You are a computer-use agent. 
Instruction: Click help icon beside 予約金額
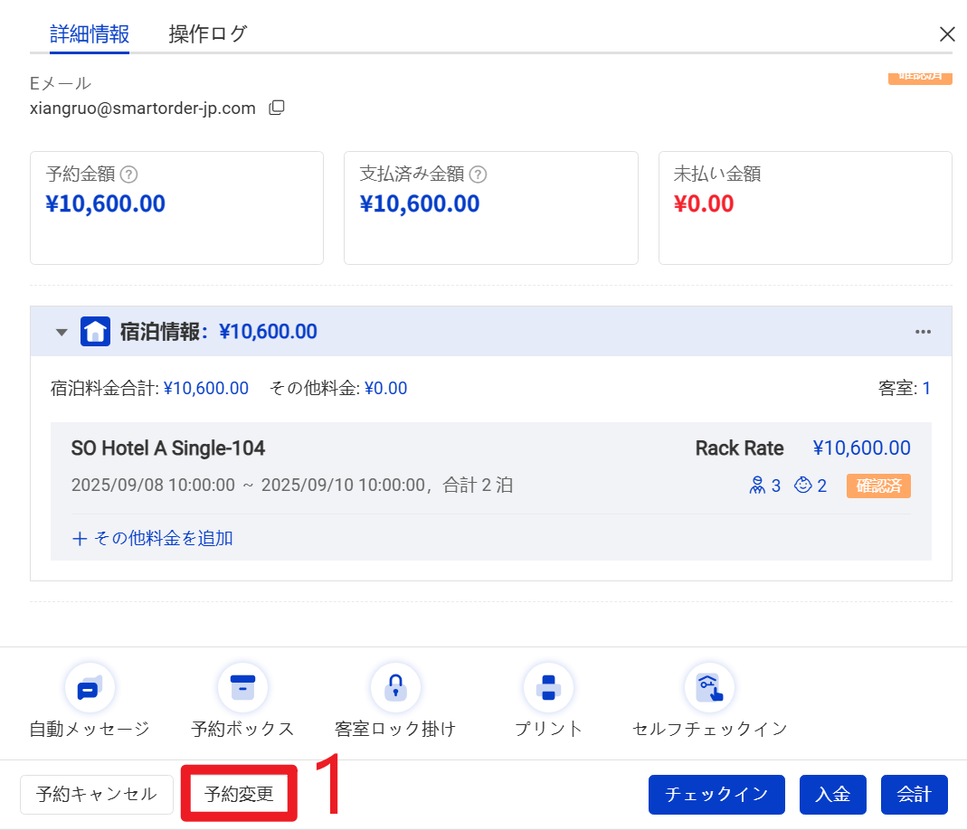129,174
